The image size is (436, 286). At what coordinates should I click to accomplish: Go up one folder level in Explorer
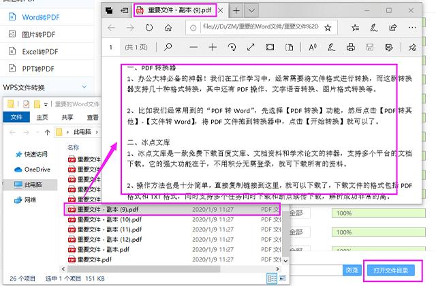(47, 132)
